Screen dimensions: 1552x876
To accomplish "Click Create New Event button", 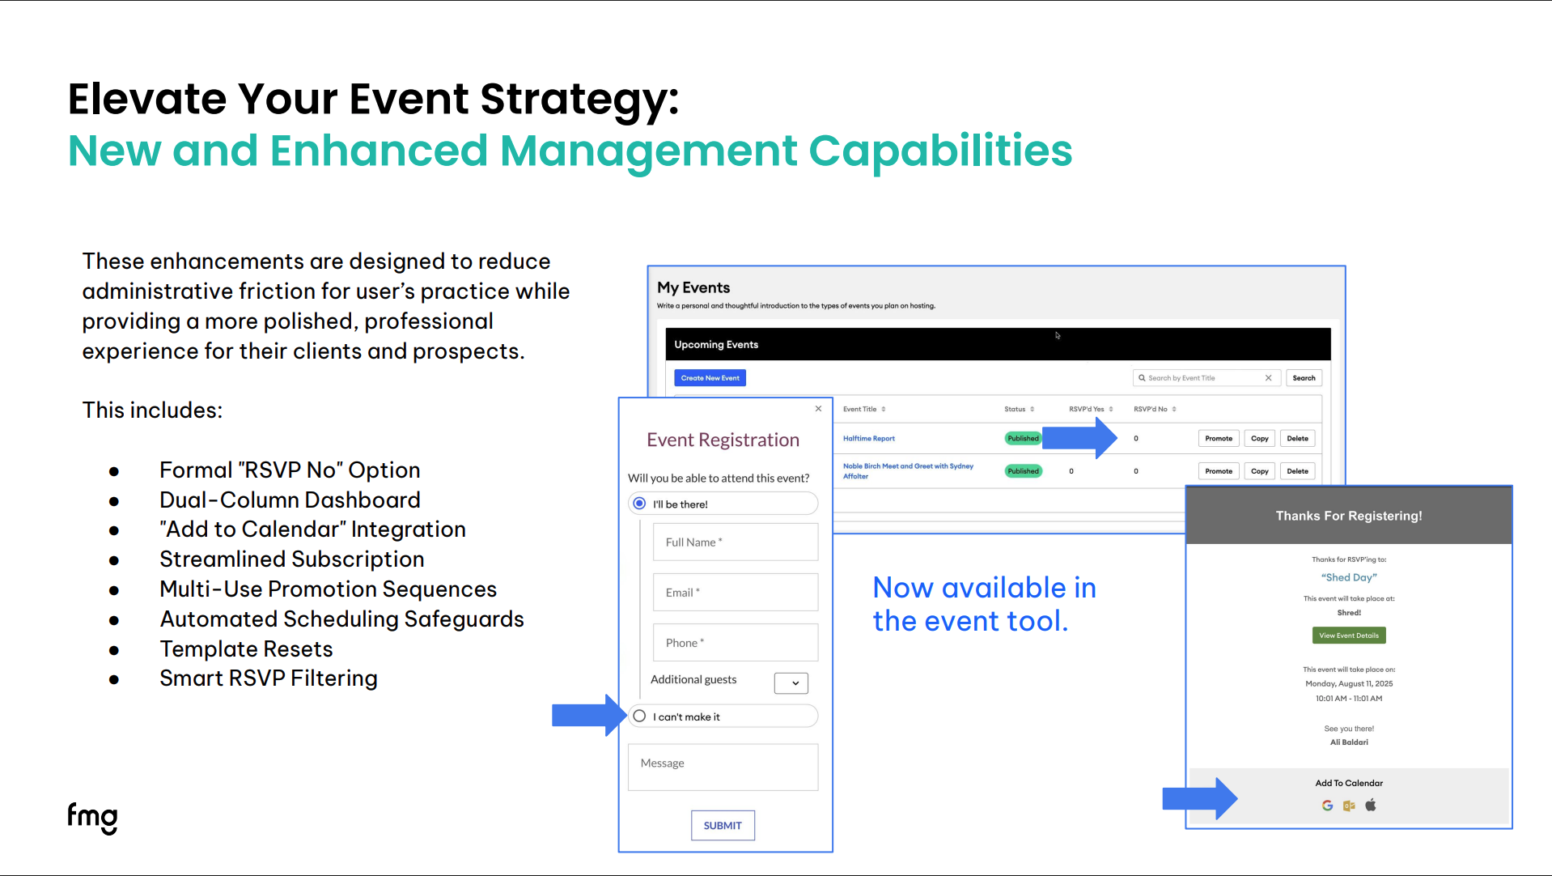I will pos(710,378).
